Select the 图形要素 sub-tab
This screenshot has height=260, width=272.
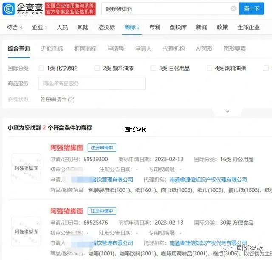(x=235, y=49)
